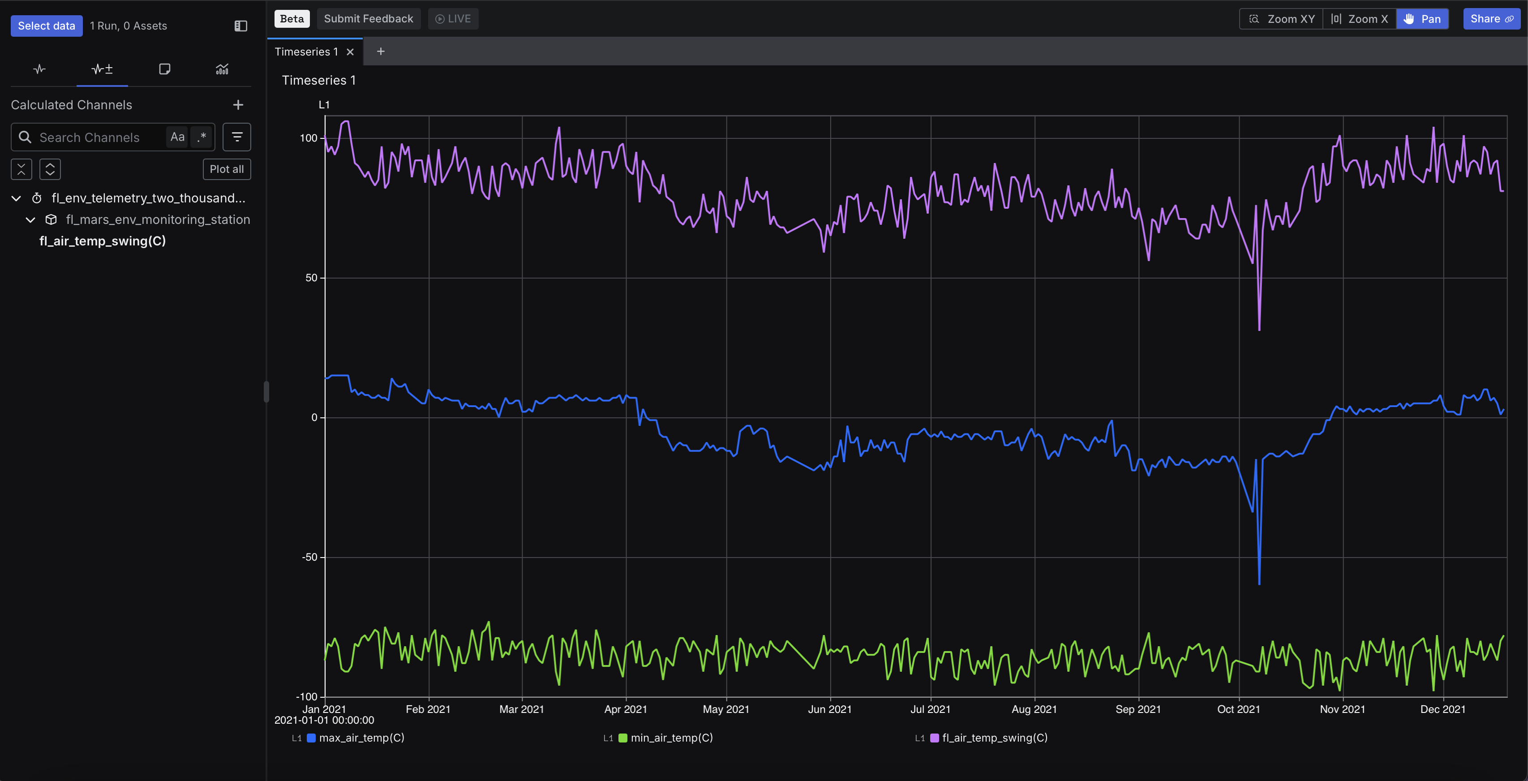
Task: Collapse the left sidebar panel
Action: point(240,26)
